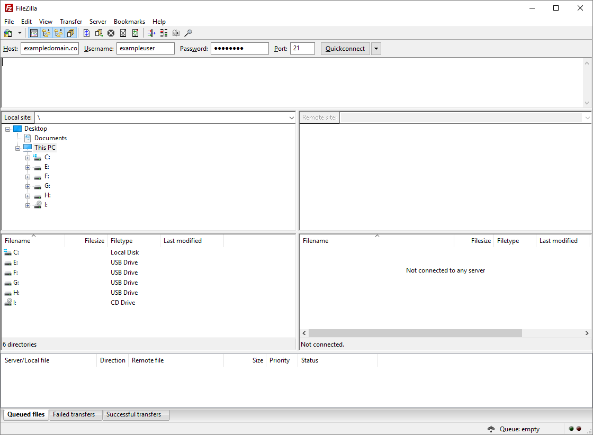Image resolution: width=593 pixels, height=435 pixels.
Task: Open the Quickconnect history dropdown
Action: (376, 48)
